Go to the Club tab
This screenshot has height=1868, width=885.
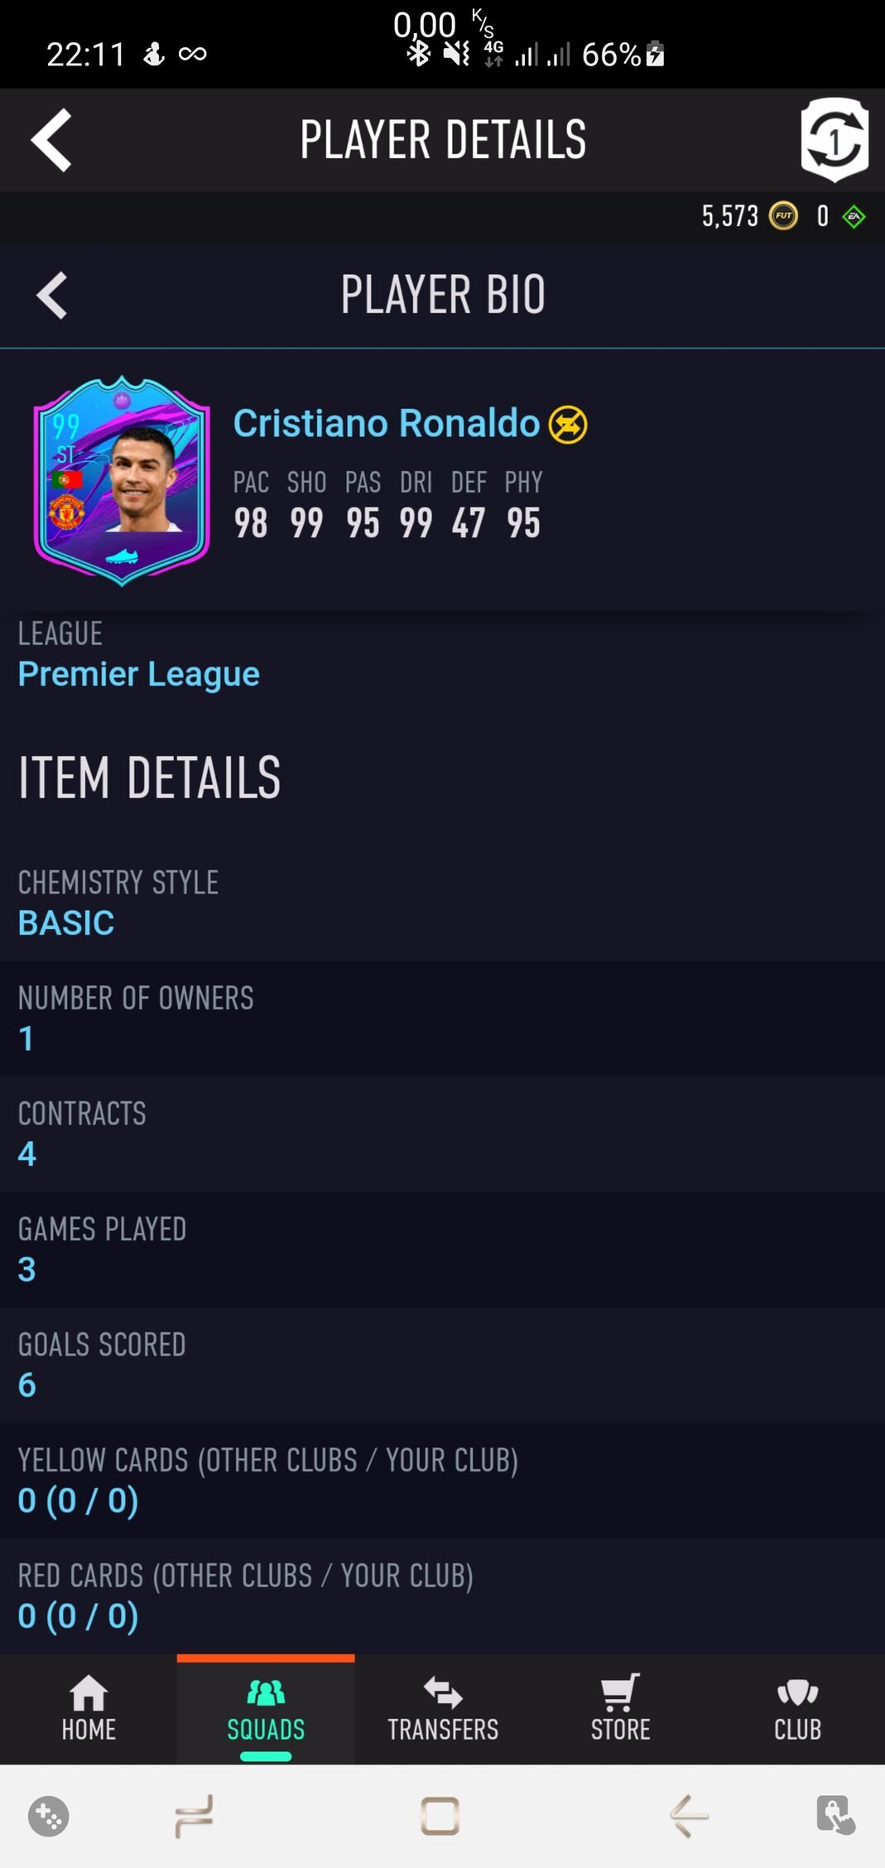pyautogui.click(x=797, y=1708)
